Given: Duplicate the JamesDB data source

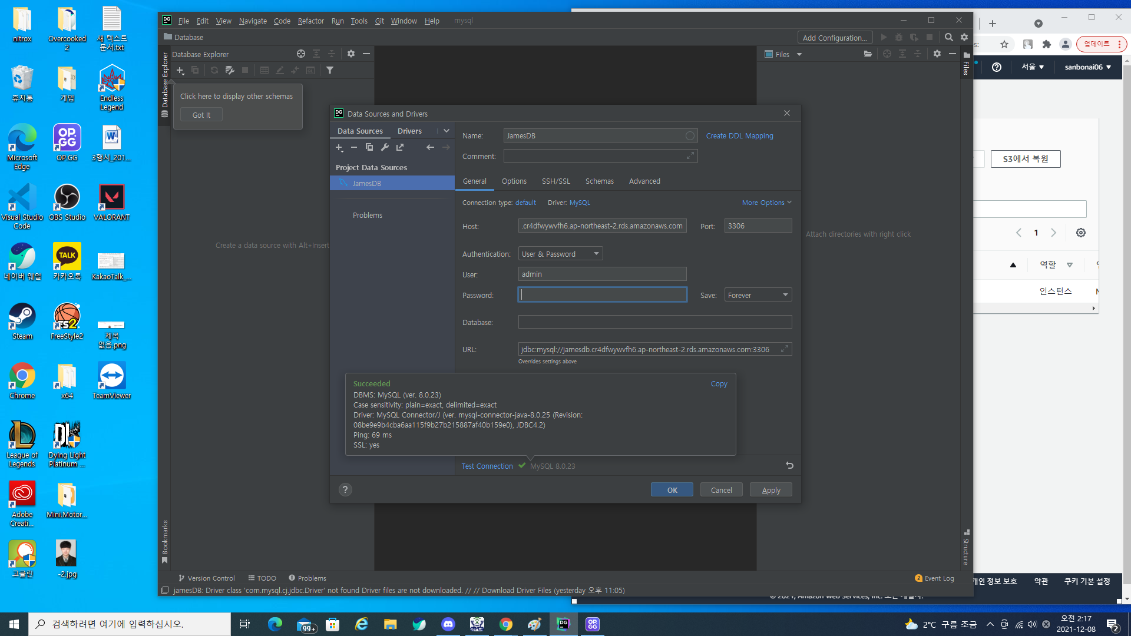Looking at the screenshot, I should 369,147.
